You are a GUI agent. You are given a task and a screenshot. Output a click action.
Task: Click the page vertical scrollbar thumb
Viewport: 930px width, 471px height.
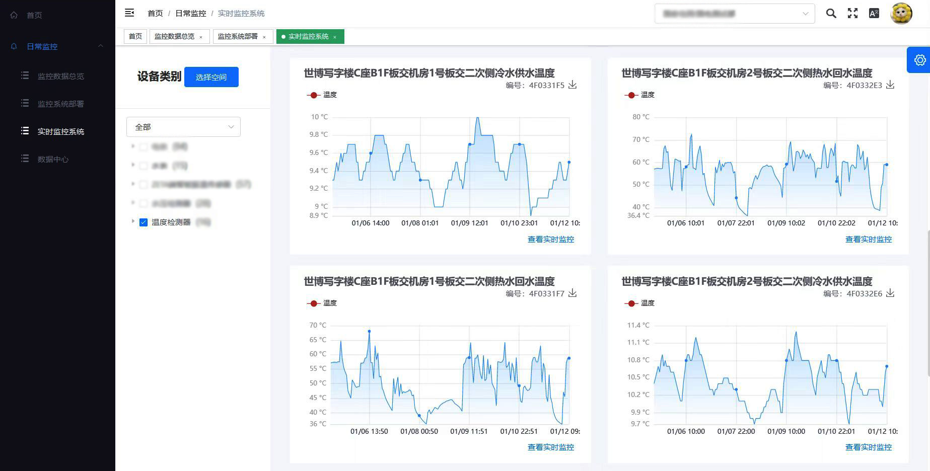[928, 303]
